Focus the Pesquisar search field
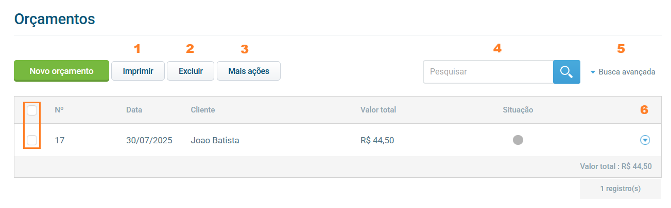 [488, 72]
